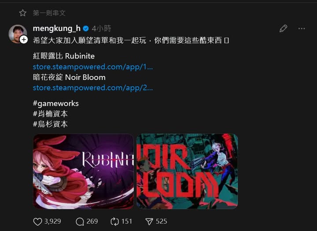Open replies via the comment bubble icon
The image size is (317, 231).
click(80, 221)
